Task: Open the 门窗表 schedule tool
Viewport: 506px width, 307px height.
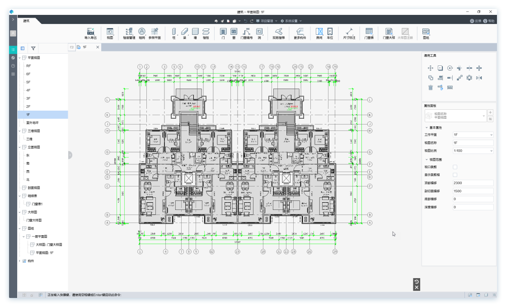Action: (x=369, y=33)
